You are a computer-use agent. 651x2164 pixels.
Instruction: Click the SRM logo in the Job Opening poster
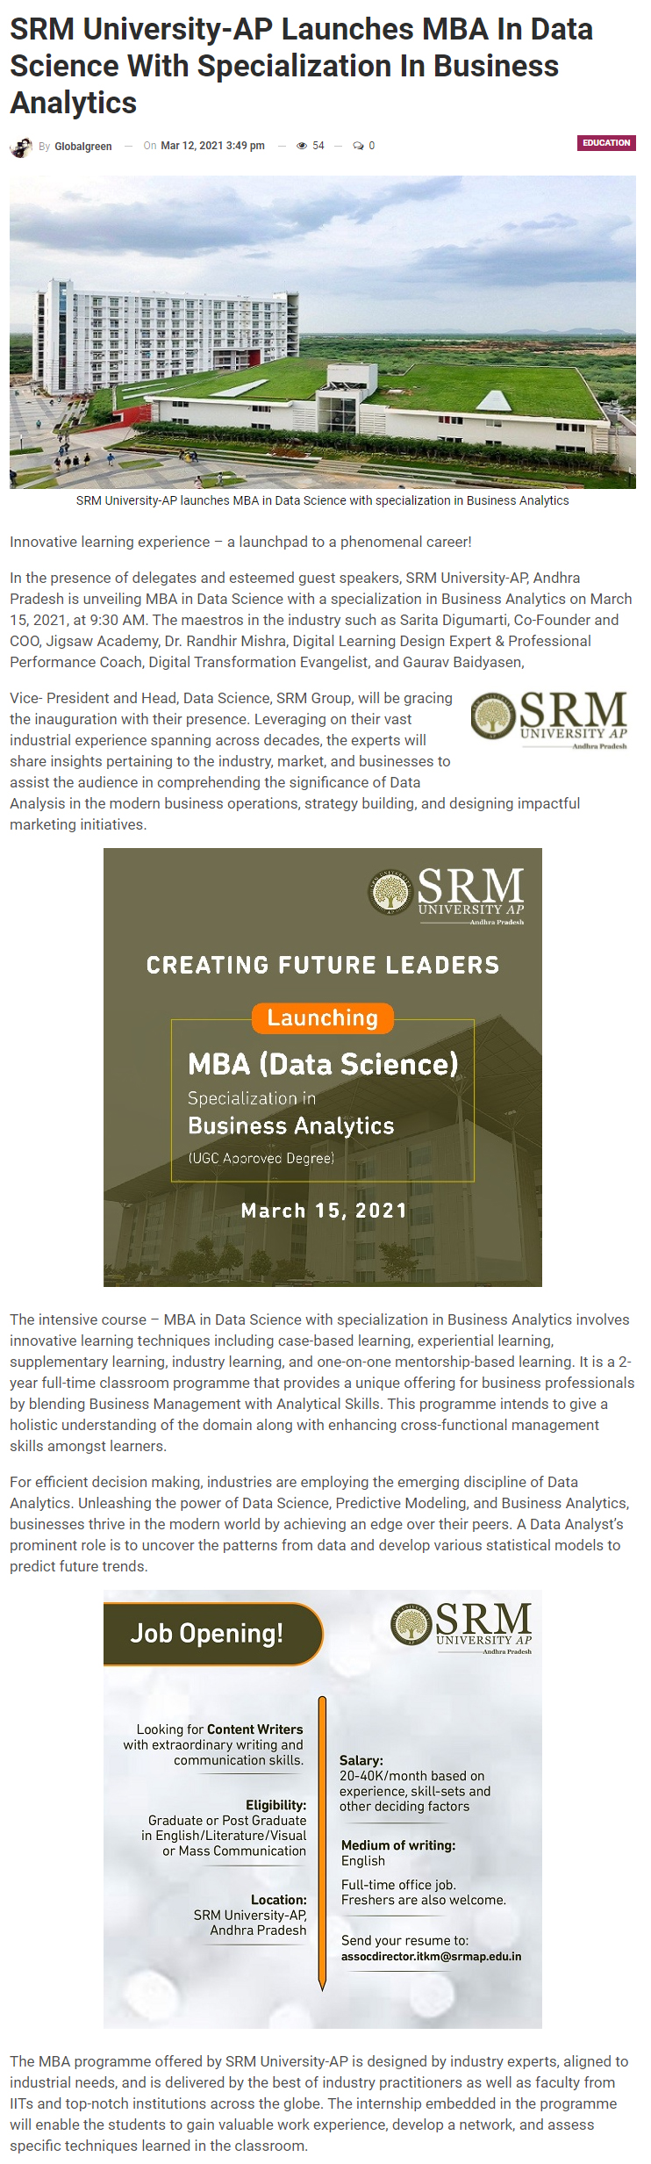(x=461, y=1626)
